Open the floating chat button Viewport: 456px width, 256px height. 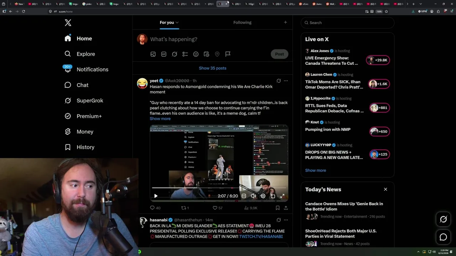pyautogui.click(x=443, y=237)
